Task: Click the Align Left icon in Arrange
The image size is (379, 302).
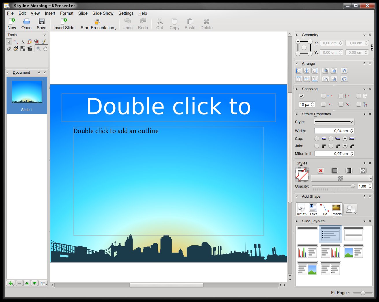Action: pos(299,71)
